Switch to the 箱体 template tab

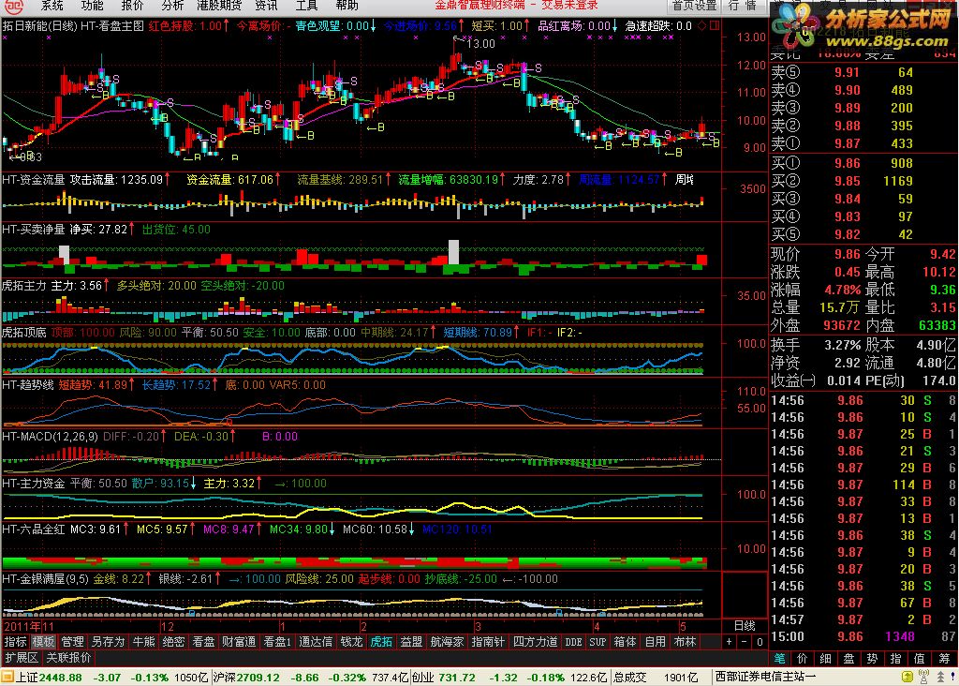(625, 641)
